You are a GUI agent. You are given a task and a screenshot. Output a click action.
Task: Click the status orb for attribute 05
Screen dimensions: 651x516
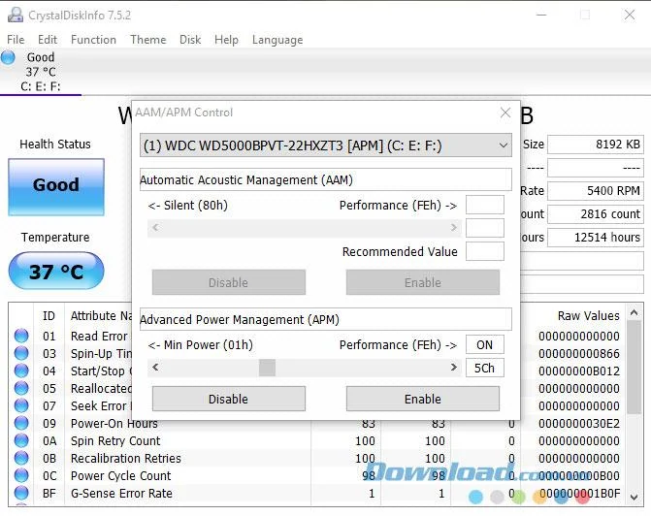point(21,388)
